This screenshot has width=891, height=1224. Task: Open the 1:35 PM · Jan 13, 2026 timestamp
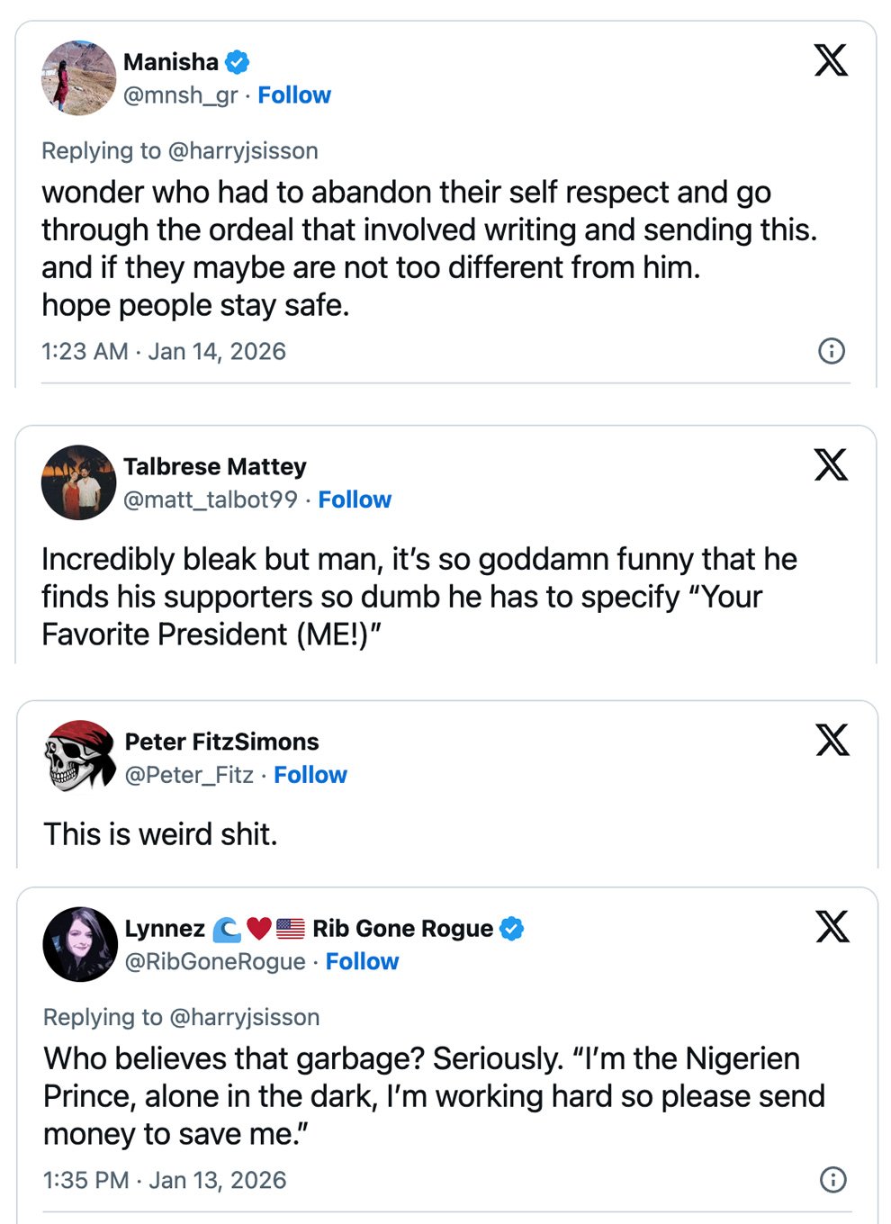165,1180
